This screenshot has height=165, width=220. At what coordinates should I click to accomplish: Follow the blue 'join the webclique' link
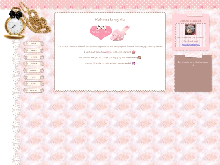pos(191,45)
